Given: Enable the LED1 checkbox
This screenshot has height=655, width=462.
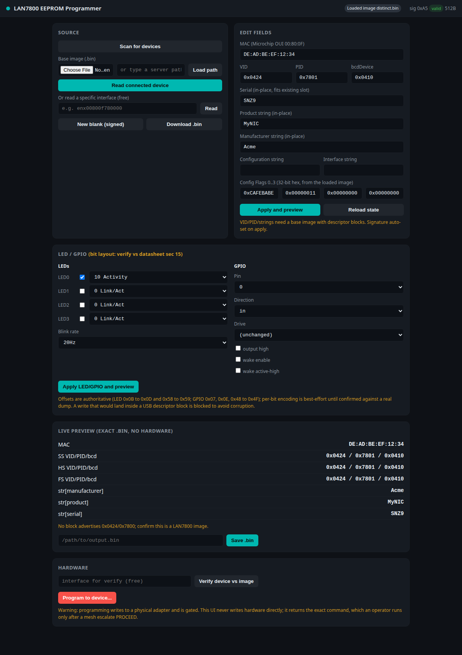Looking at the screenshot, I should tap(82, 291).
